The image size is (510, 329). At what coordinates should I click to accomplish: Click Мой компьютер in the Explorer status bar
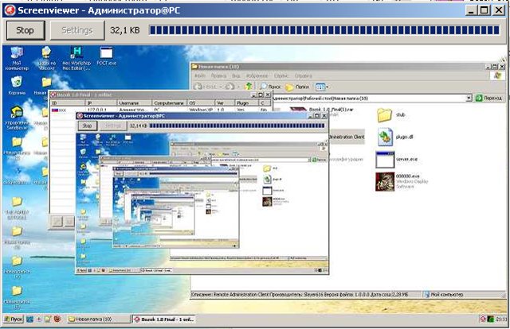tap(444, 295)
